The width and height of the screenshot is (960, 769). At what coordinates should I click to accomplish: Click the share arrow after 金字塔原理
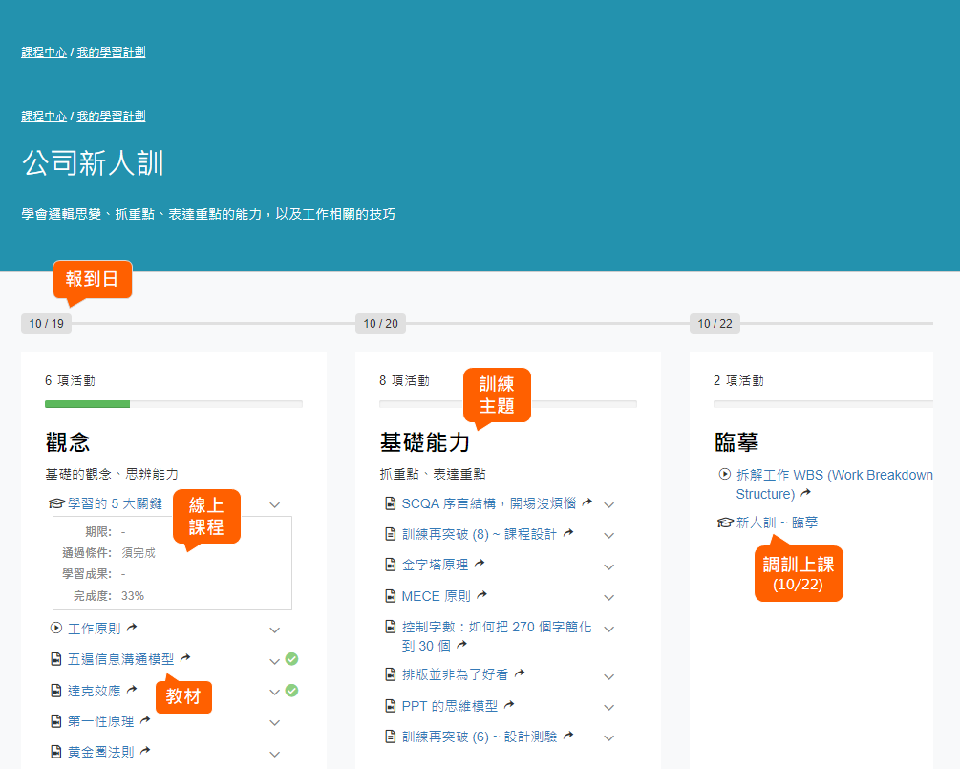click(x=480, y=565)
